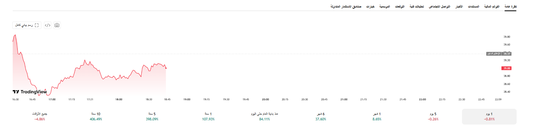Select the 1 day (1 يوم) range

489,116
